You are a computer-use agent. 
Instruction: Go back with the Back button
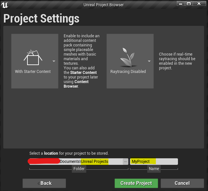point(44,183)
